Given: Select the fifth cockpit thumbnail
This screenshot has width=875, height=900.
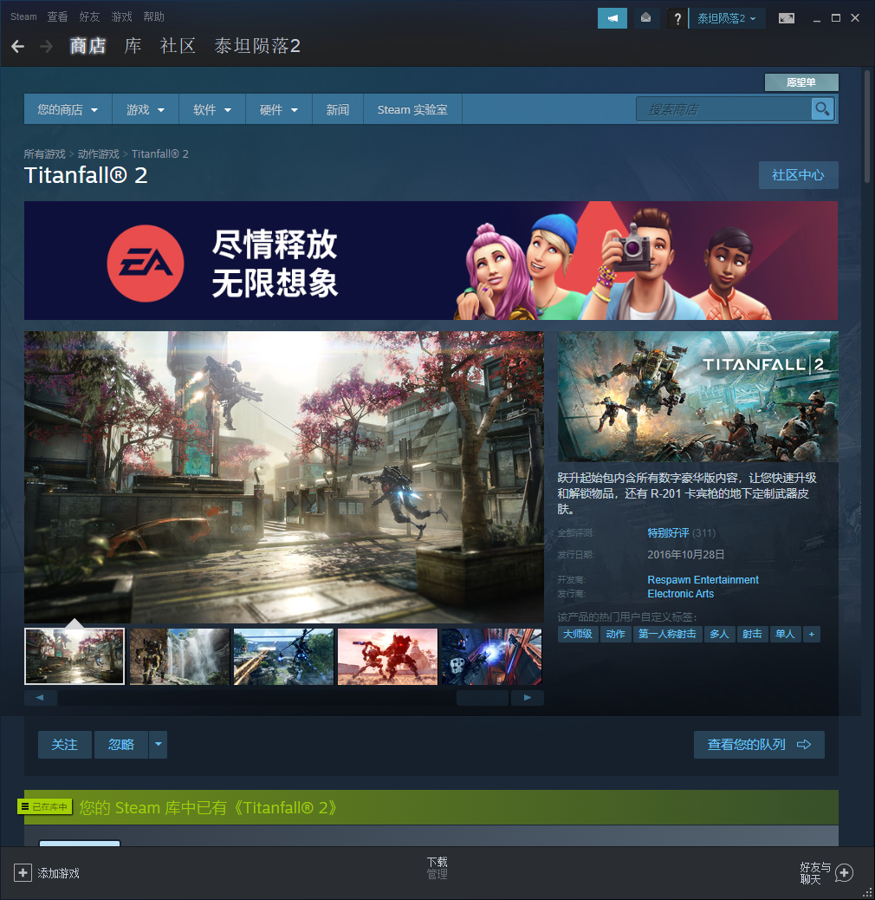Looking at the screenshot, I should (x=491, y=656).
